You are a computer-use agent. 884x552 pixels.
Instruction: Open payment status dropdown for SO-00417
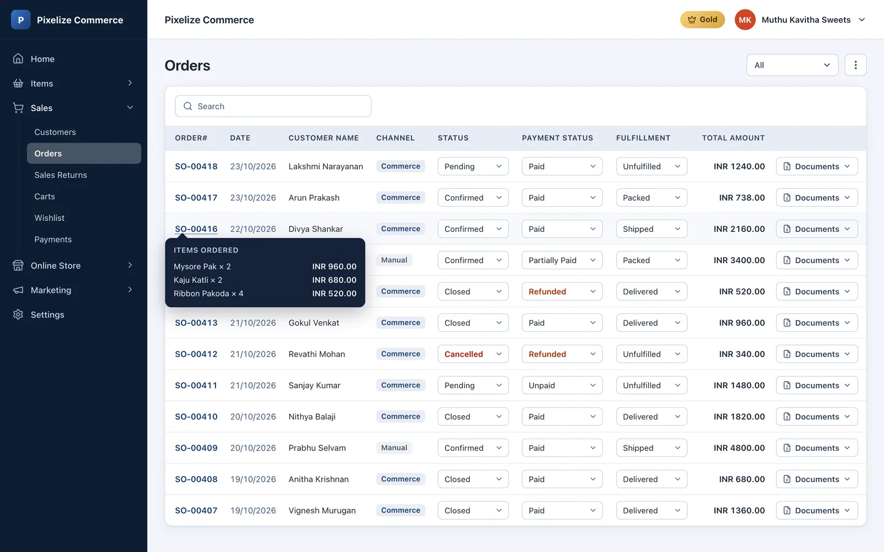tap(562, 197)
